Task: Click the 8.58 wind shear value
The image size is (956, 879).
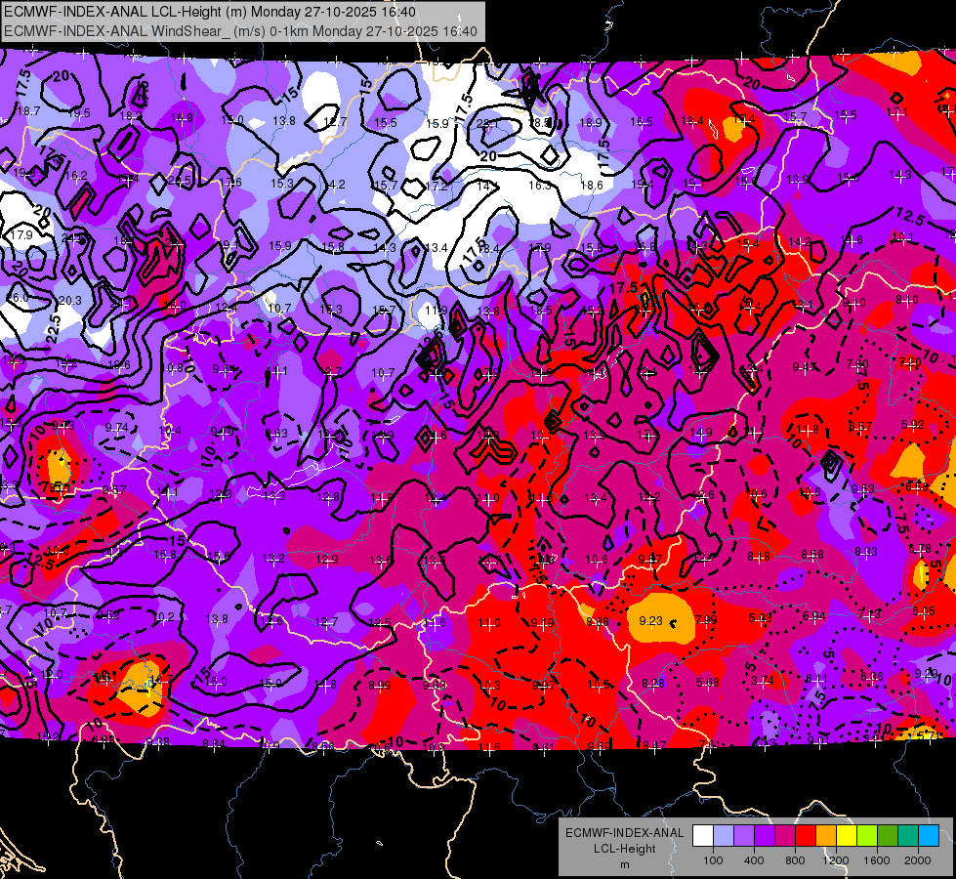Action: pos(812,554)
